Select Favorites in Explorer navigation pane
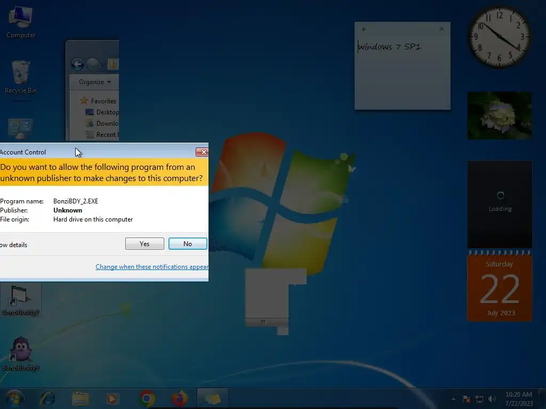546x409 pixels. 98,101
